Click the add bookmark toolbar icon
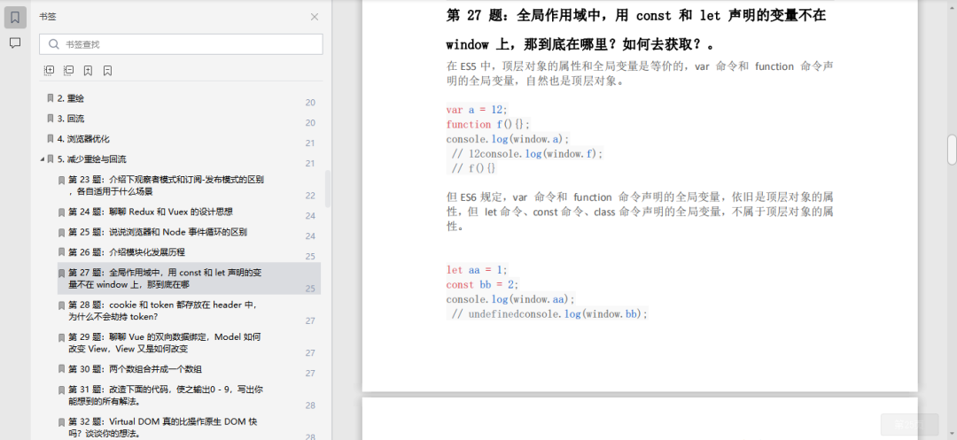Viewport: 957px width, 440px height. click(x=88, y=71)
